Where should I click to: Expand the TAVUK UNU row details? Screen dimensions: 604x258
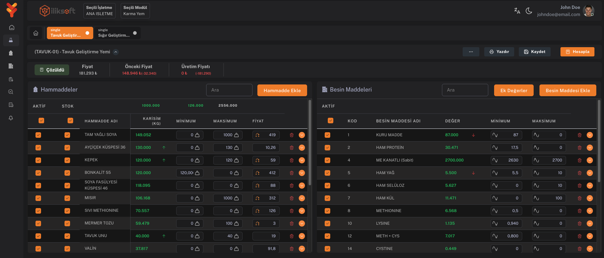coord(302,236)
